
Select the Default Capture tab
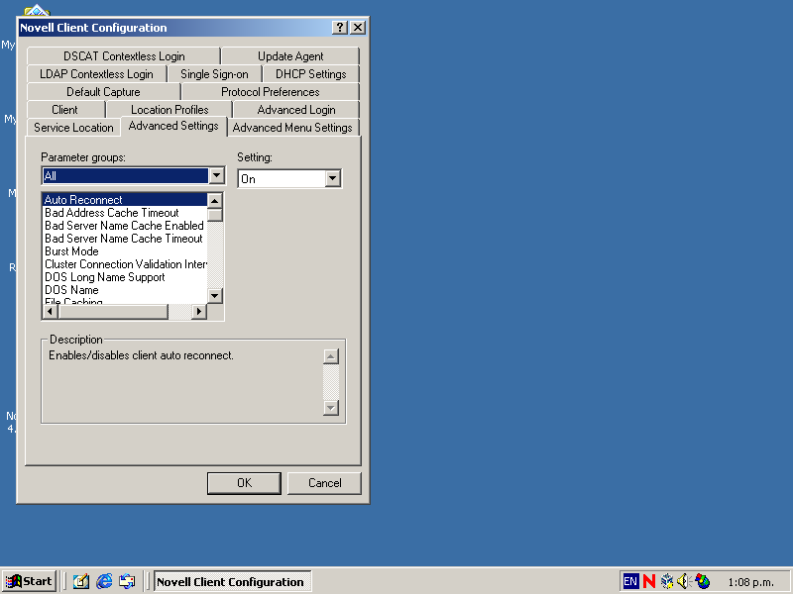point(104,92)
